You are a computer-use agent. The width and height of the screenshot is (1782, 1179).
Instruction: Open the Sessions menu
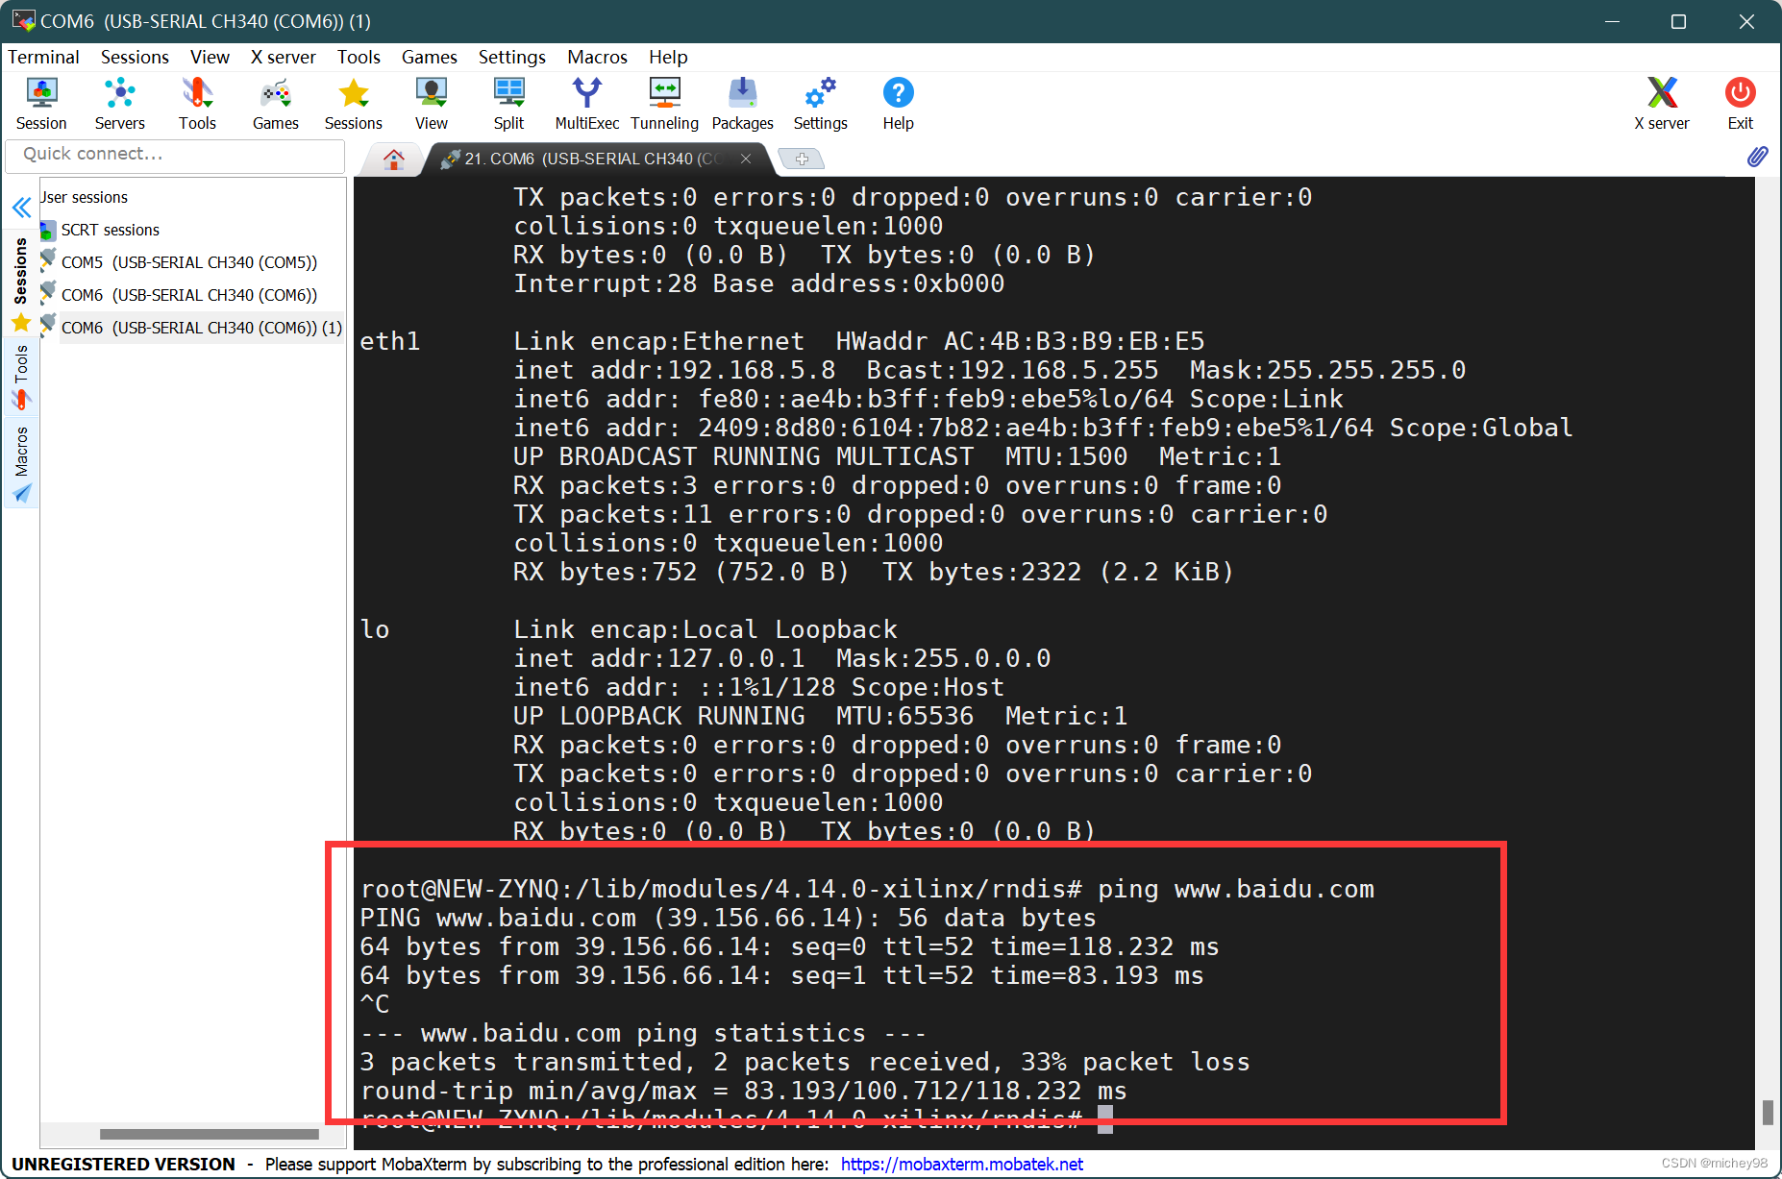point(135,57)
